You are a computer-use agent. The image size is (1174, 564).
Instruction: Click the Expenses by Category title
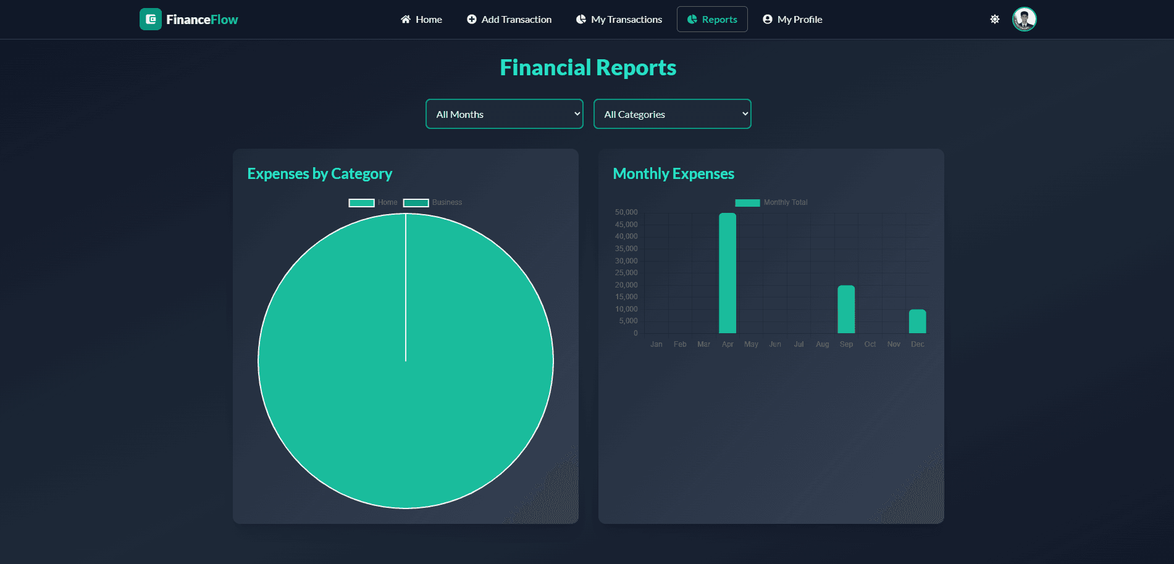click(x=320, y=174)
